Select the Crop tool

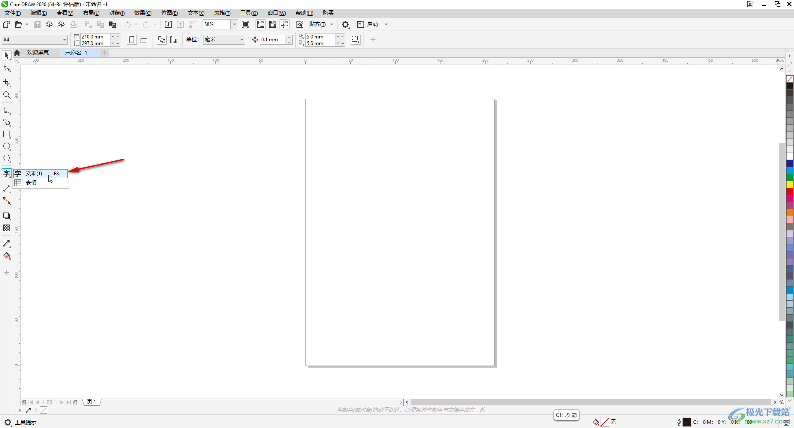7,83
